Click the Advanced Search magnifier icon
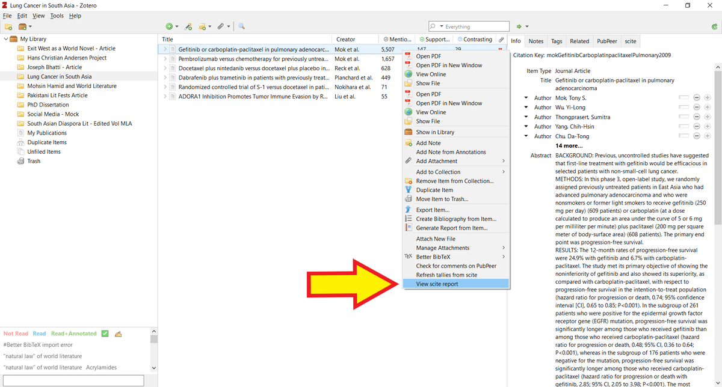 pos(241,26)
